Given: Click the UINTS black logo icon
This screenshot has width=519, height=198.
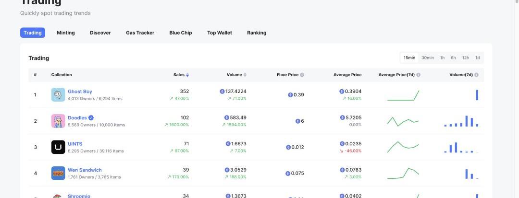Looking at the screenshot, I should (58, 147).
